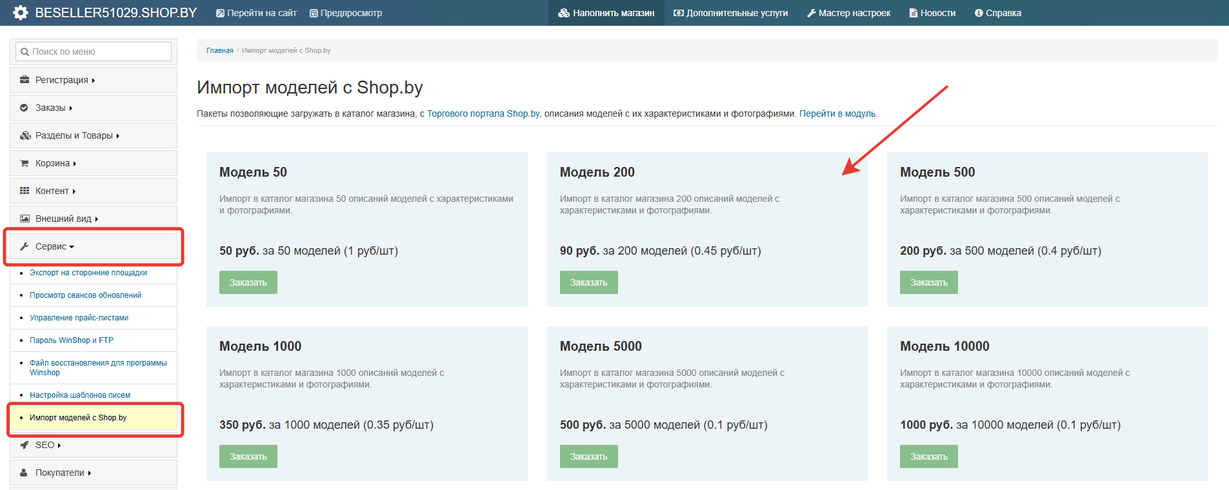1229x490 pixels.
Task: Open Мастер настроек in the top bar
Action: click(x=848, y=13)
